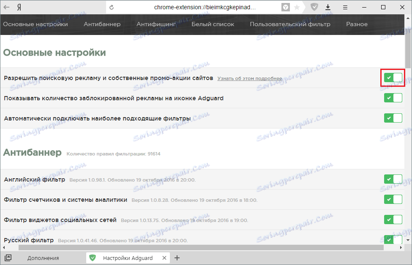The image size is (412, 265).
Task: Go back with the browser back arrow
Action: click(x=7, y=7)
